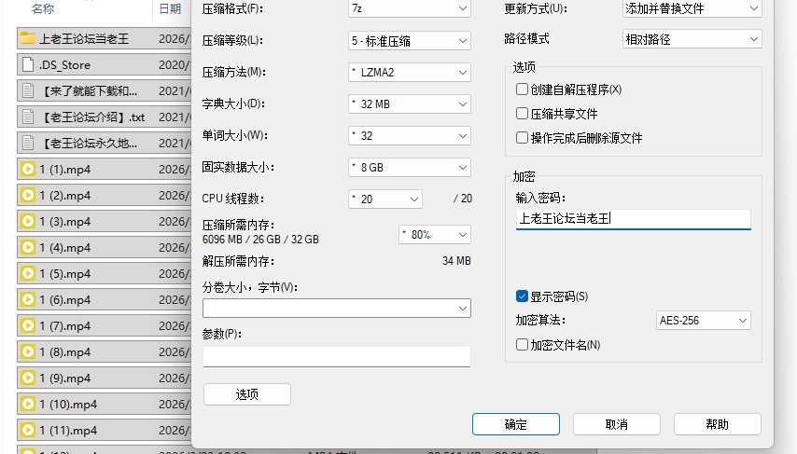797x454 pixels.
Task: Click the 选项 button below parameters
Action: (247, 394)
